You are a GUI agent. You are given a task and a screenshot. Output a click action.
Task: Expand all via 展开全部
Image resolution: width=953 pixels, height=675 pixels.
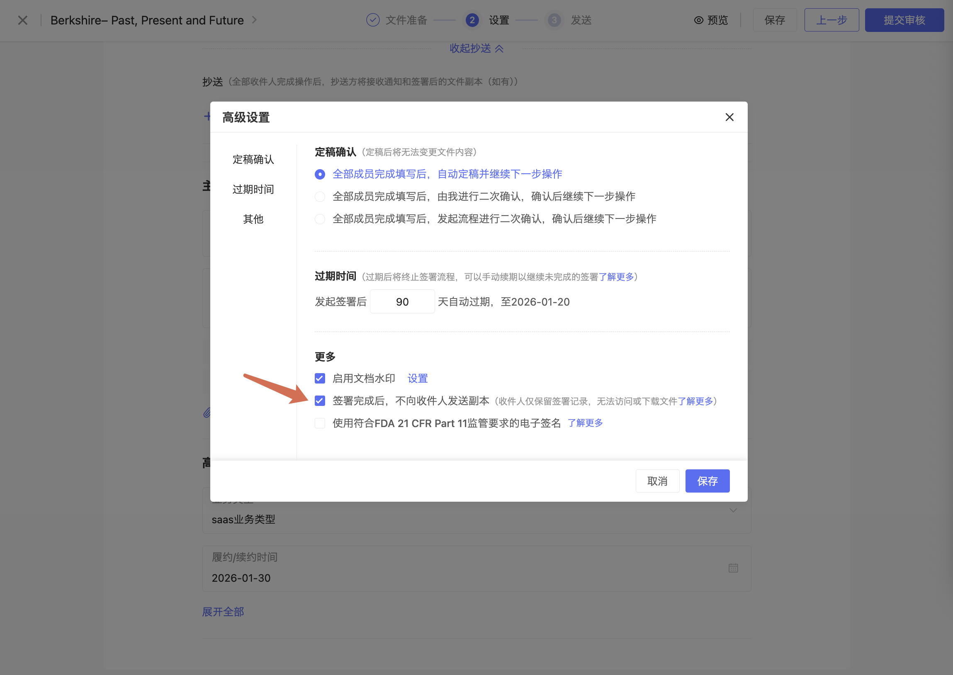pos(223,612)
